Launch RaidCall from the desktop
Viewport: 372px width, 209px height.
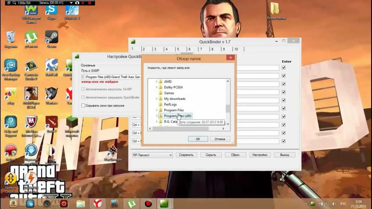tap(51, 67)
